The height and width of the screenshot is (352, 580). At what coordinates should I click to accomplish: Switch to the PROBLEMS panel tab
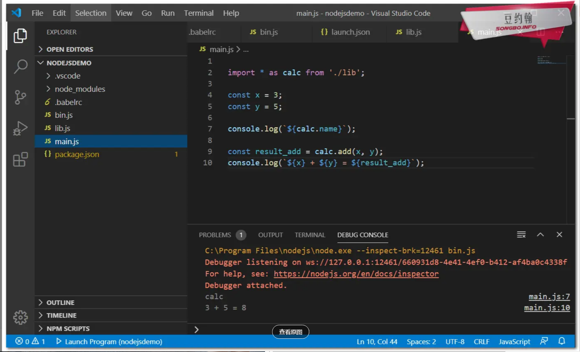coord(222,235)
